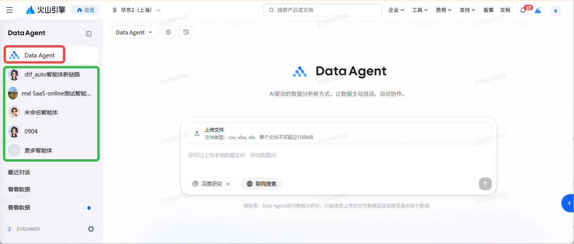574x244 pixels.
Task: Click the 最近对话 section label
Action: tap(19, 172)
